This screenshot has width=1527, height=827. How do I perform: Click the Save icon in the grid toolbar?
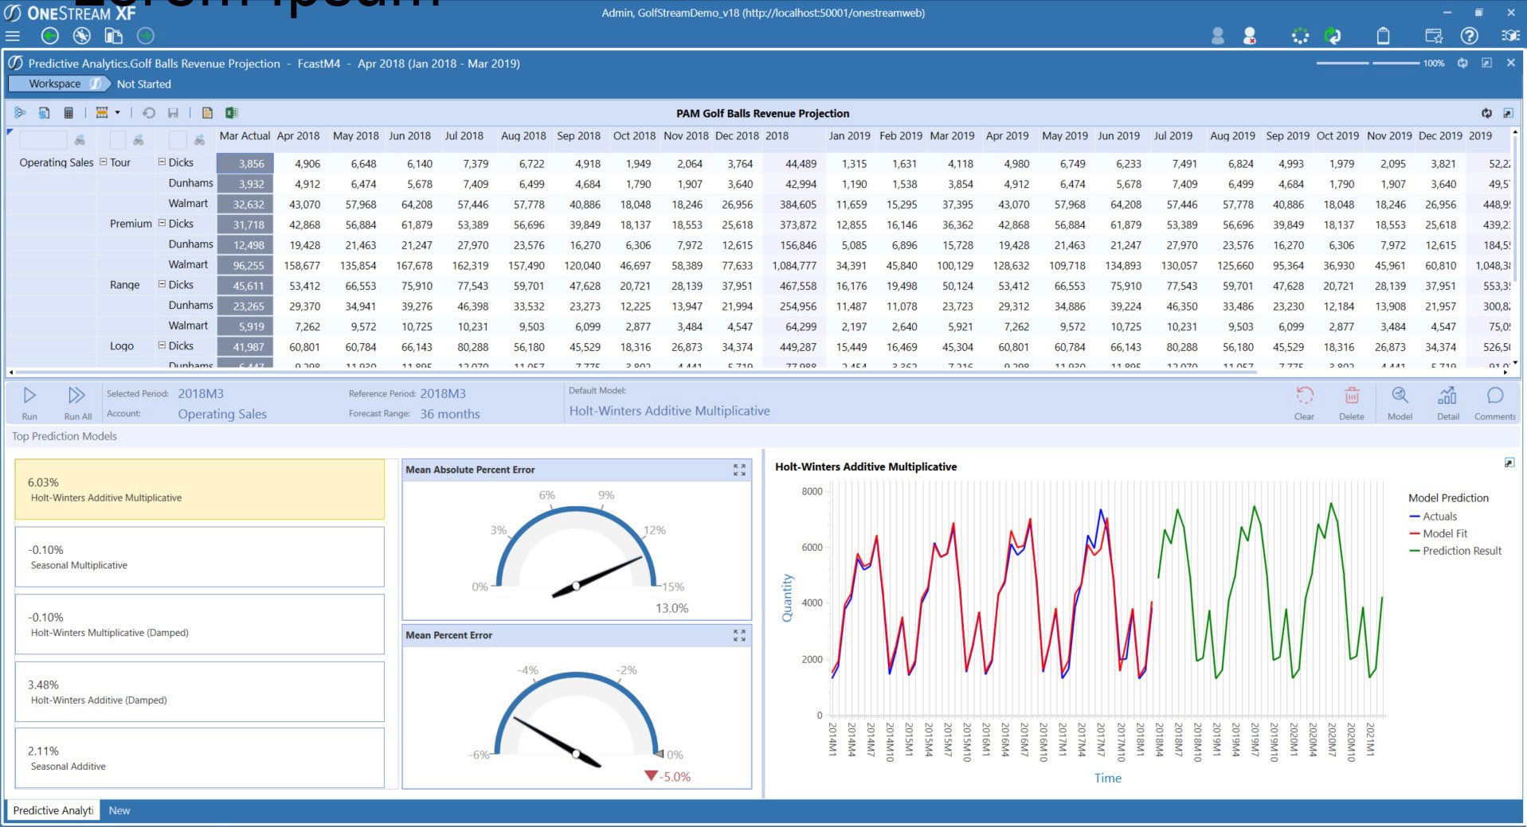coord(174,112)
